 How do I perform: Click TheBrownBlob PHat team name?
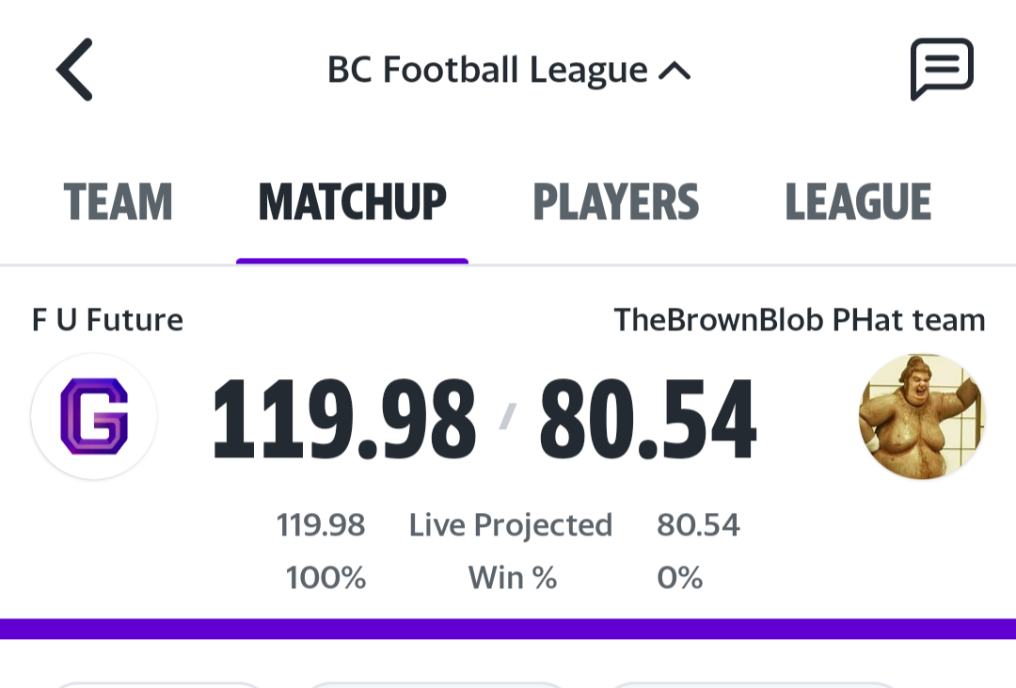(800, 320)
